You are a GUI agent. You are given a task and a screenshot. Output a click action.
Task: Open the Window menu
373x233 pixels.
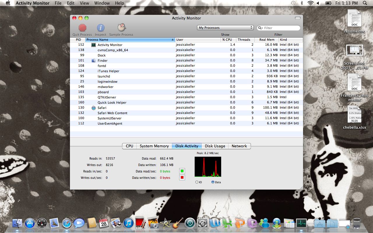point(102,3)
